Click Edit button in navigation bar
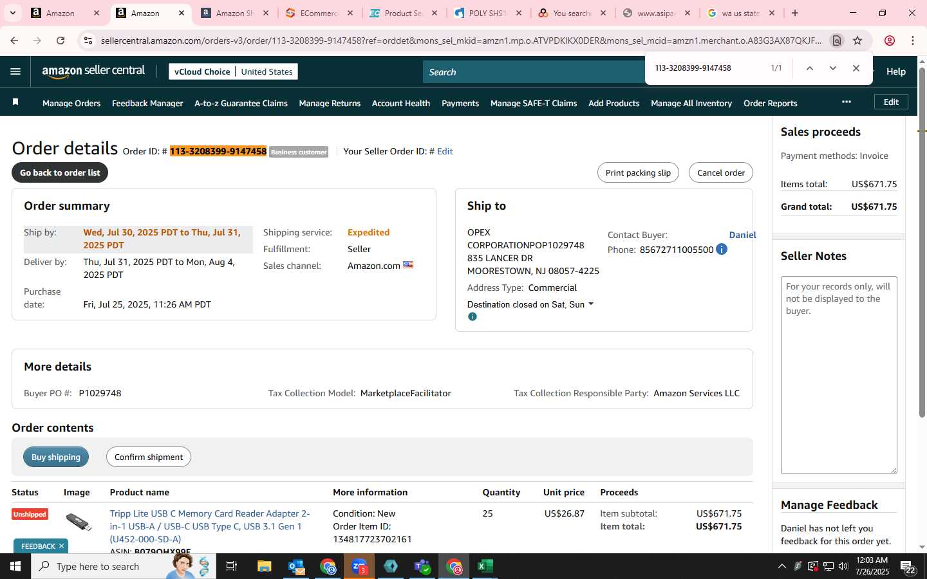This screenshot has height=579, width=927. [x=891, y=102]
